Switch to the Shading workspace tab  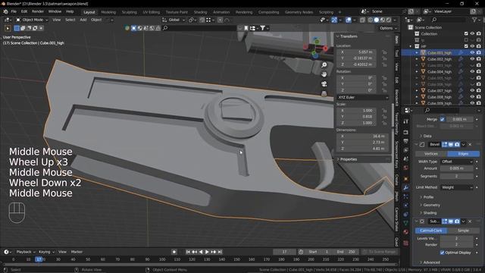200,12
